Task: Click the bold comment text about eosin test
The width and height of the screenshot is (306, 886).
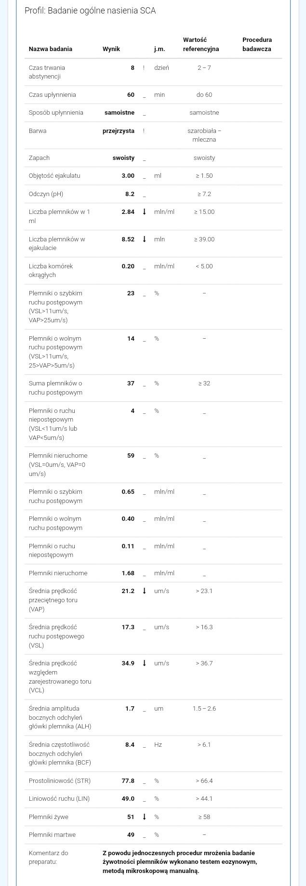Action: [x=180, y=861]
